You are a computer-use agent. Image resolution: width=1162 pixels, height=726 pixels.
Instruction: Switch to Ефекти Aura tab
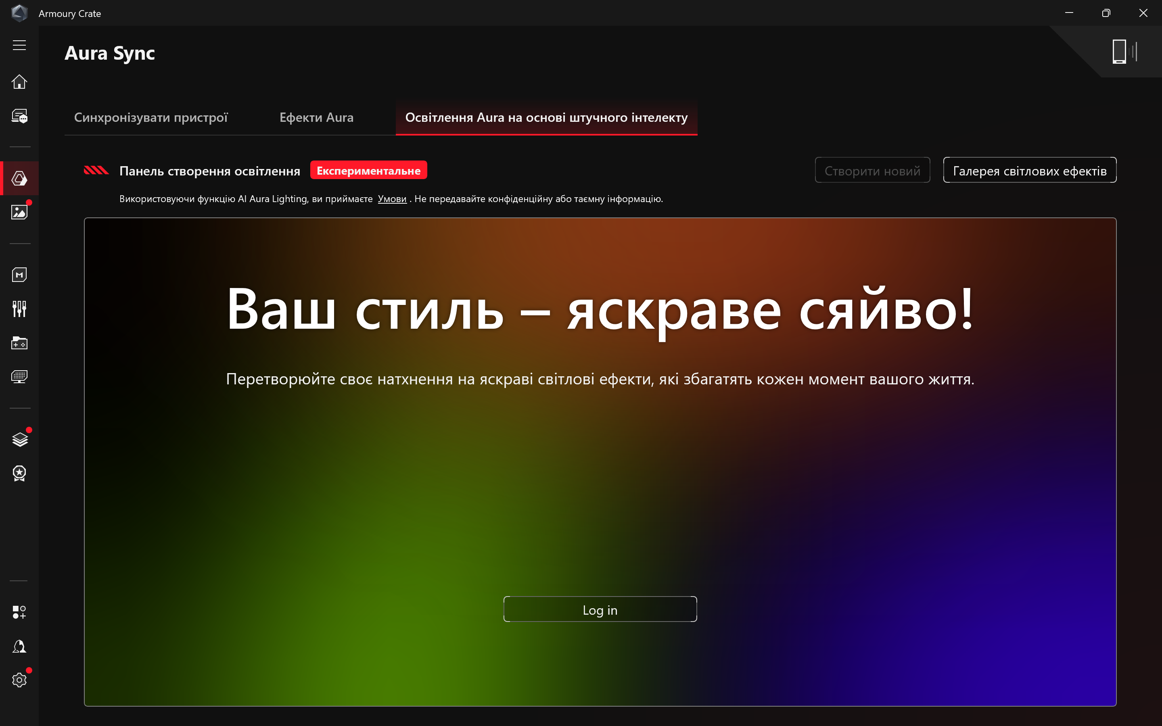(316, 118)
